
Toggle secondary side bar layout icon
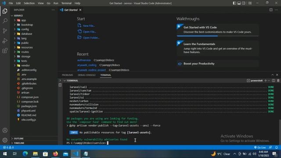244,3
